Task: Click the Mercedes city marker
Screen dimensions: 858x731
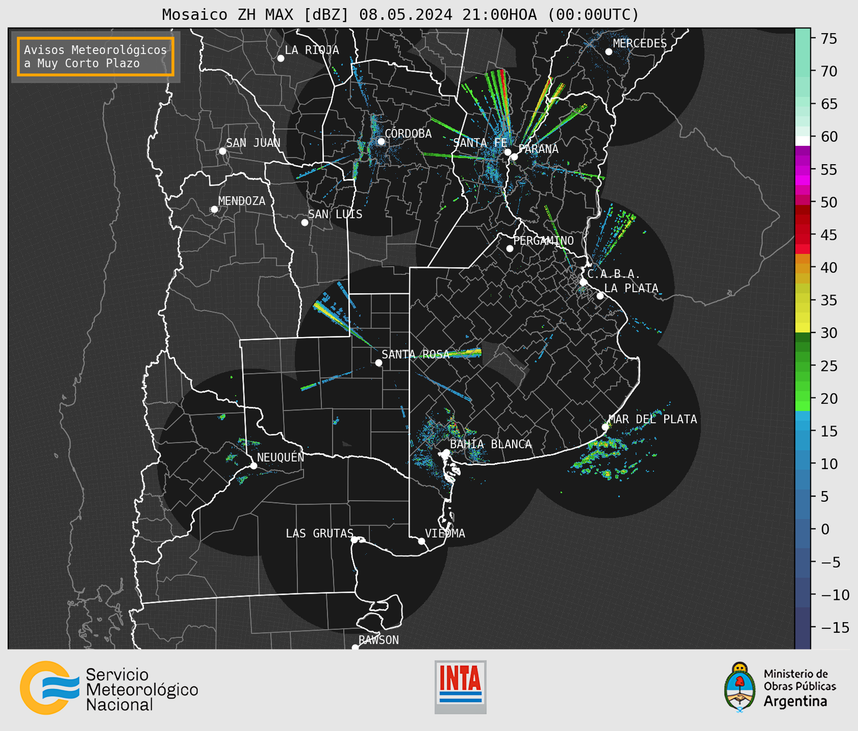Action: (609, 52)
